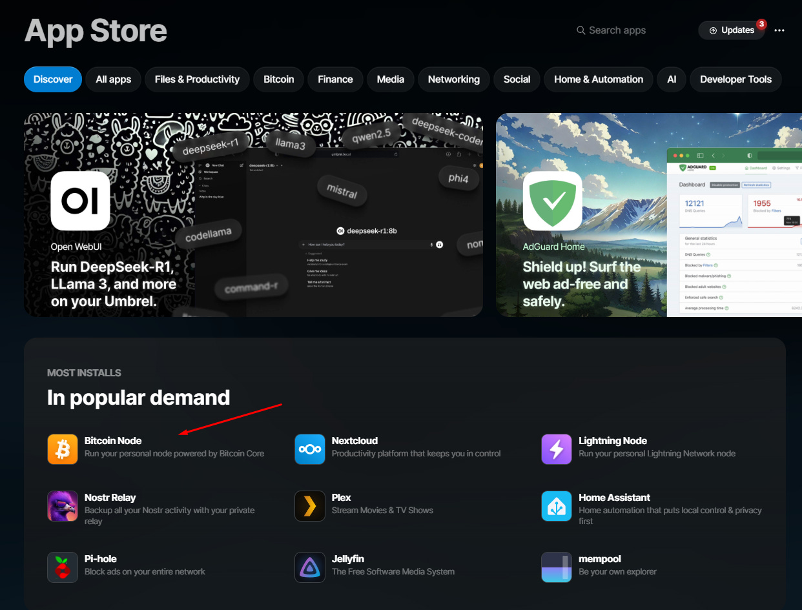Click the Jellyfin title

pos(348,559)
